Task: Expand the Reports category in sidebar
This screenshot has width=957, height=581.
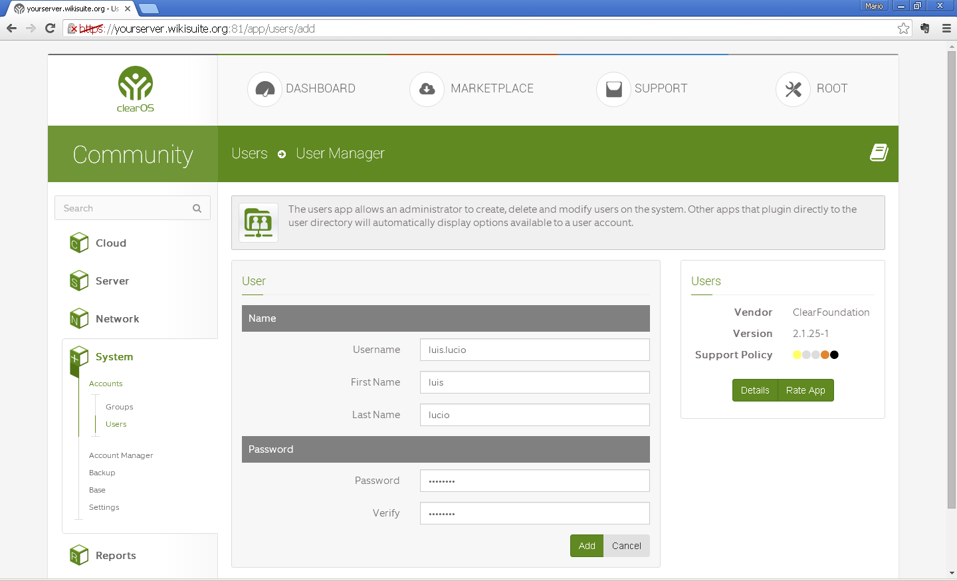Action: click(x=116, y=556)
